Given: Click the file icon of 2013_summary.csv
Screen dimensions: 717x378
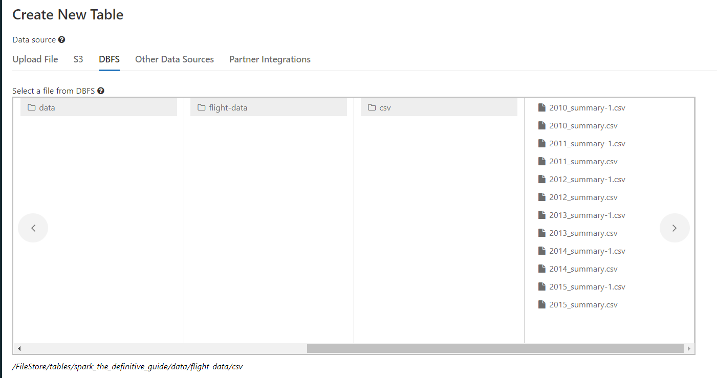Looking at the screenshot, I should 542,233.
